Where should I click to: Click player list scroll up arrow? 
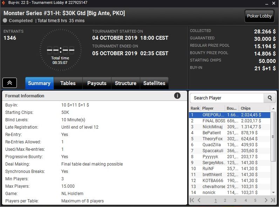[x=273, y=109]
